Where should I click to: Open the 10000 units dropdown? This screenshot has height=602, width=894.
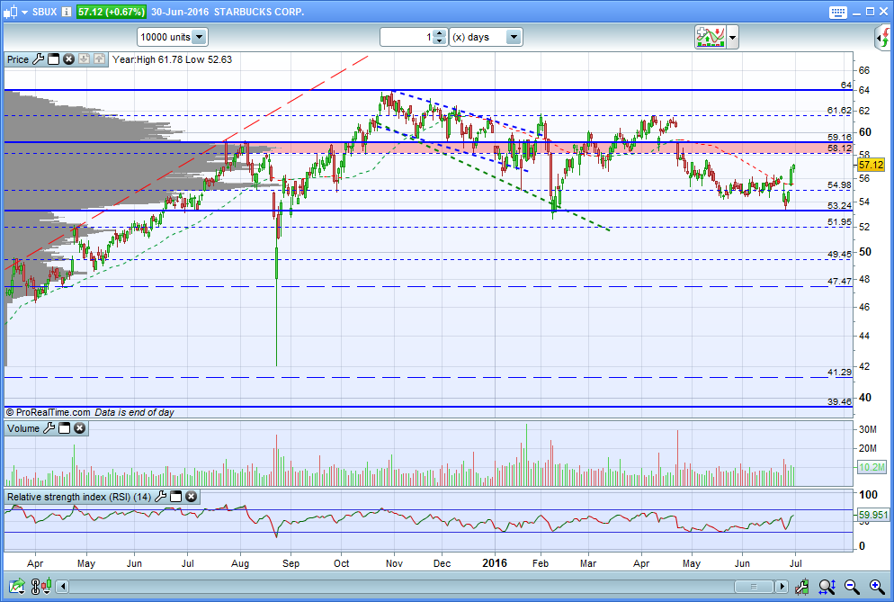(x=172, y=37)
